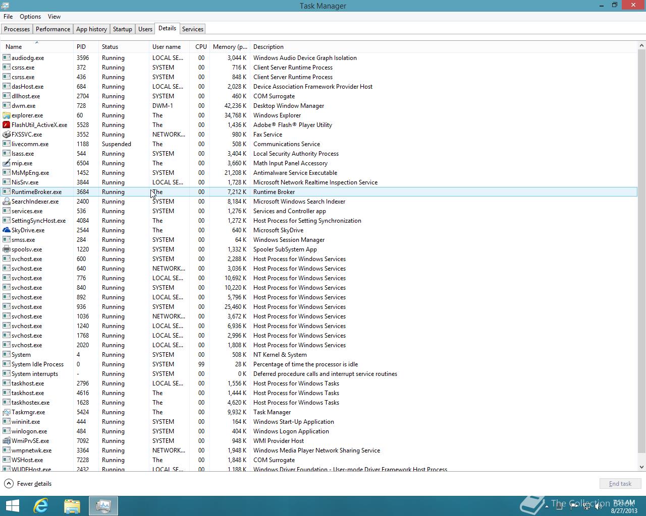Click the spoolsv.exe printer icon

tap(7, 249)
